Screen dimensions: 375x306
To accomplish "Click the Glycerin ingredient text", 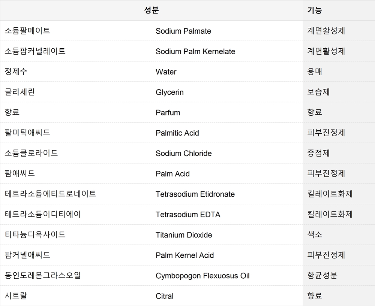I will pyautogui.click(x=169, y=92).
